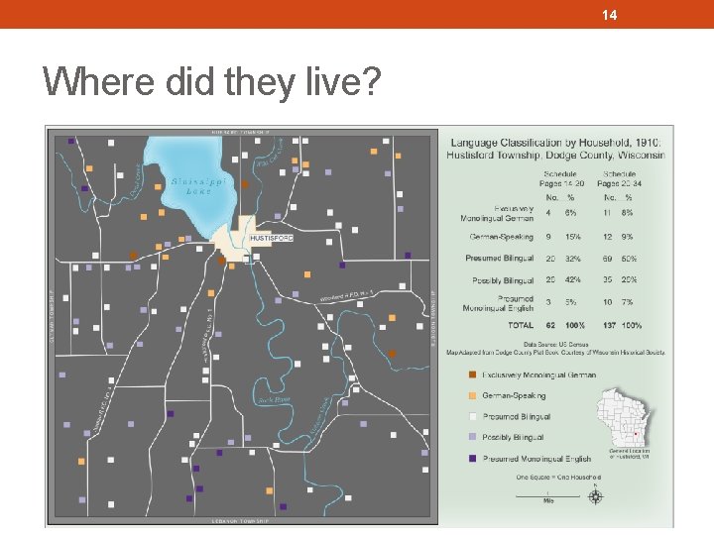The image size is (714, 535).
Task: Click the 50% value in the table
Action: [629, 259]
